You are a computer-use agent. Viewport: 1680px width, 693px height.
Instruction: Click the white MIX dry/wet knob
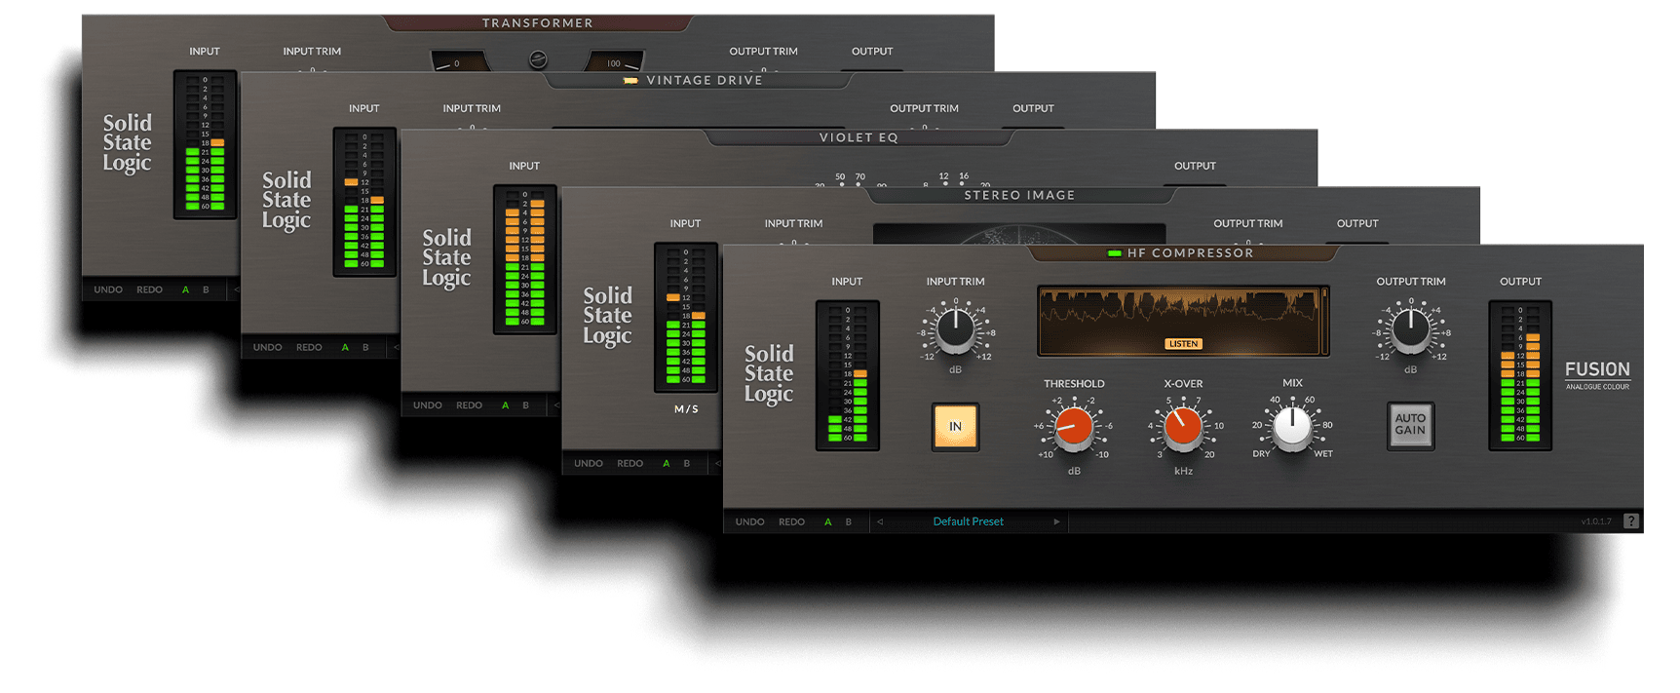tap(1292, 427)
